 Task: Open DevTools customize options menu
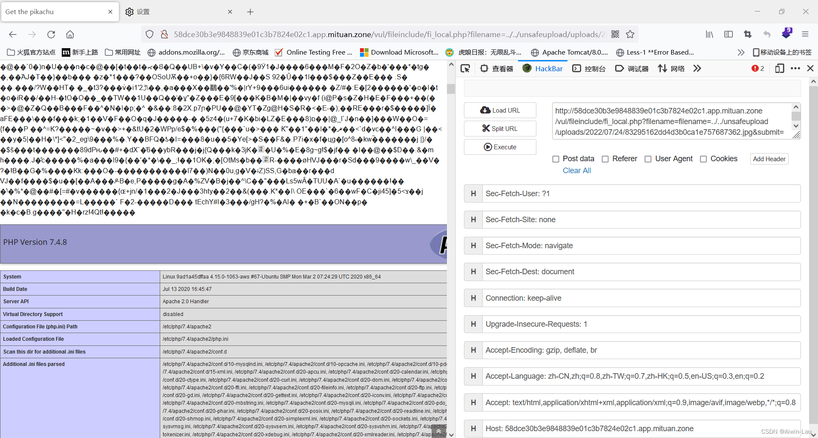(x=795, y=69)
